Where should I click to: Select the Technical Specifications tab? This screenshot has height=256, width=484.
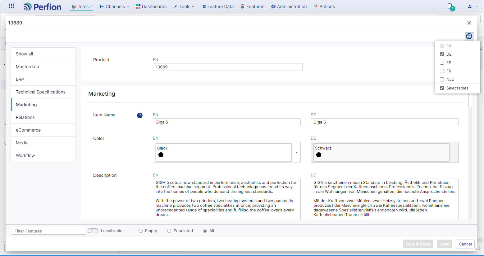(43, 92)
